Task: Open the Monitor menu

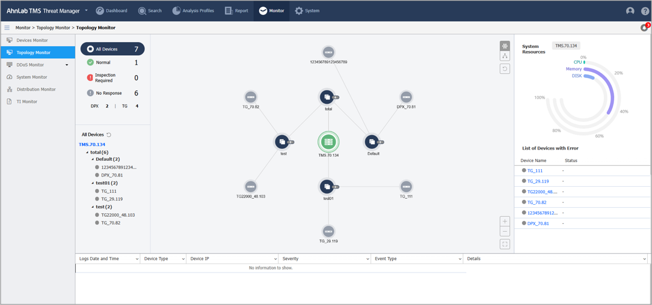Action: (x=271, y=11)
